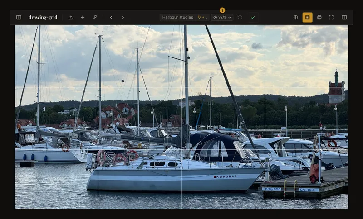Click the green checkmark confirm button
This screenshot has width=363, height=219.
(253, 18)
